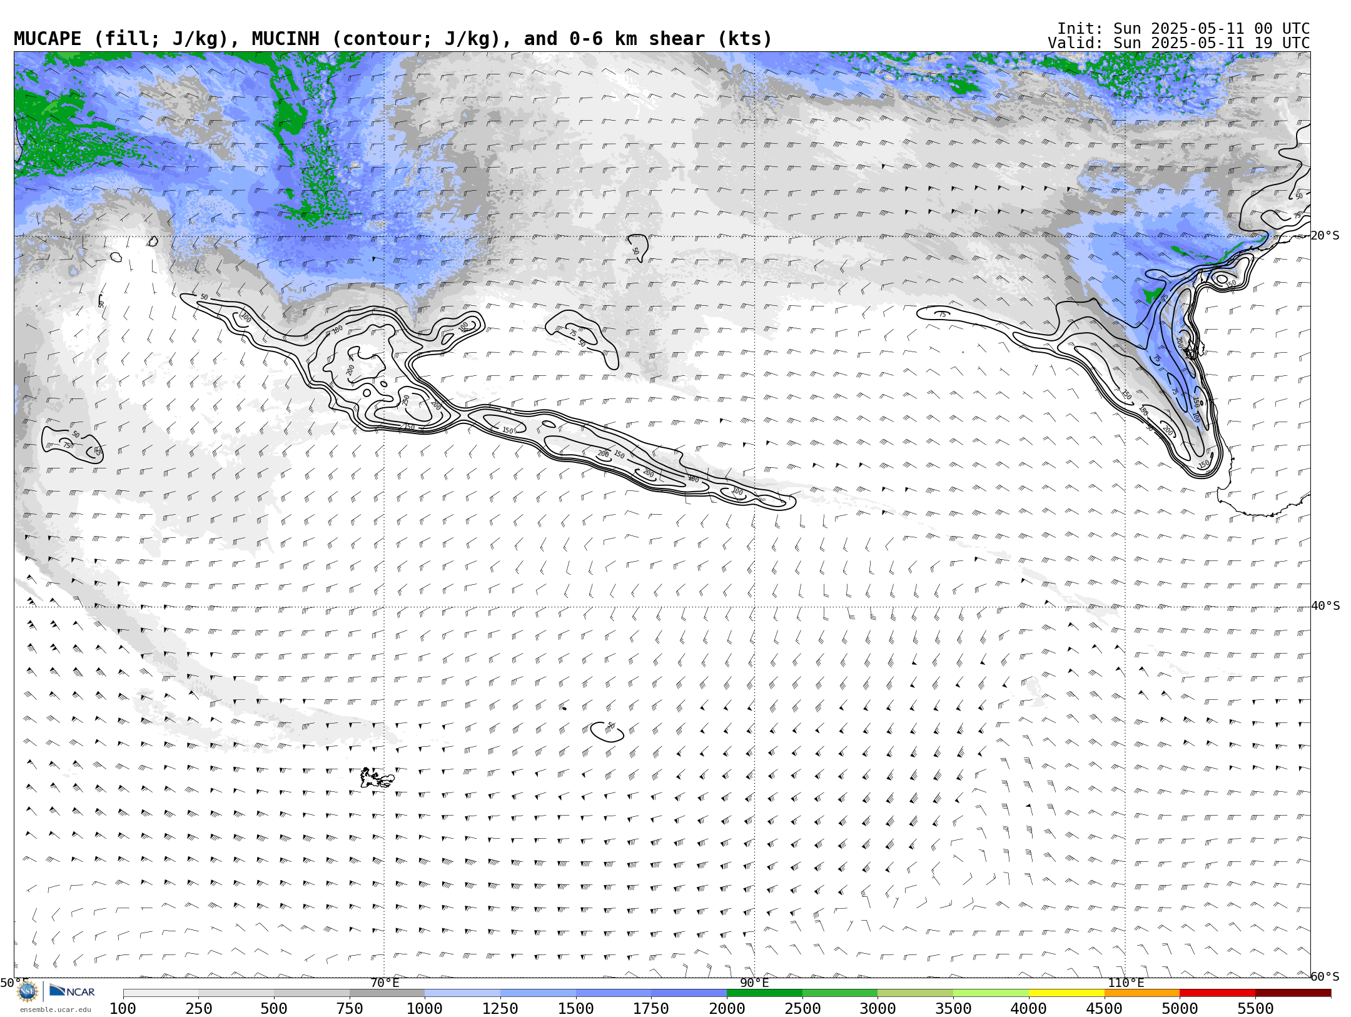Pick the 4000–4500 yellow colorbar swatch
This screenshot has width=1351, height=1017.
tap(1066, 993)
